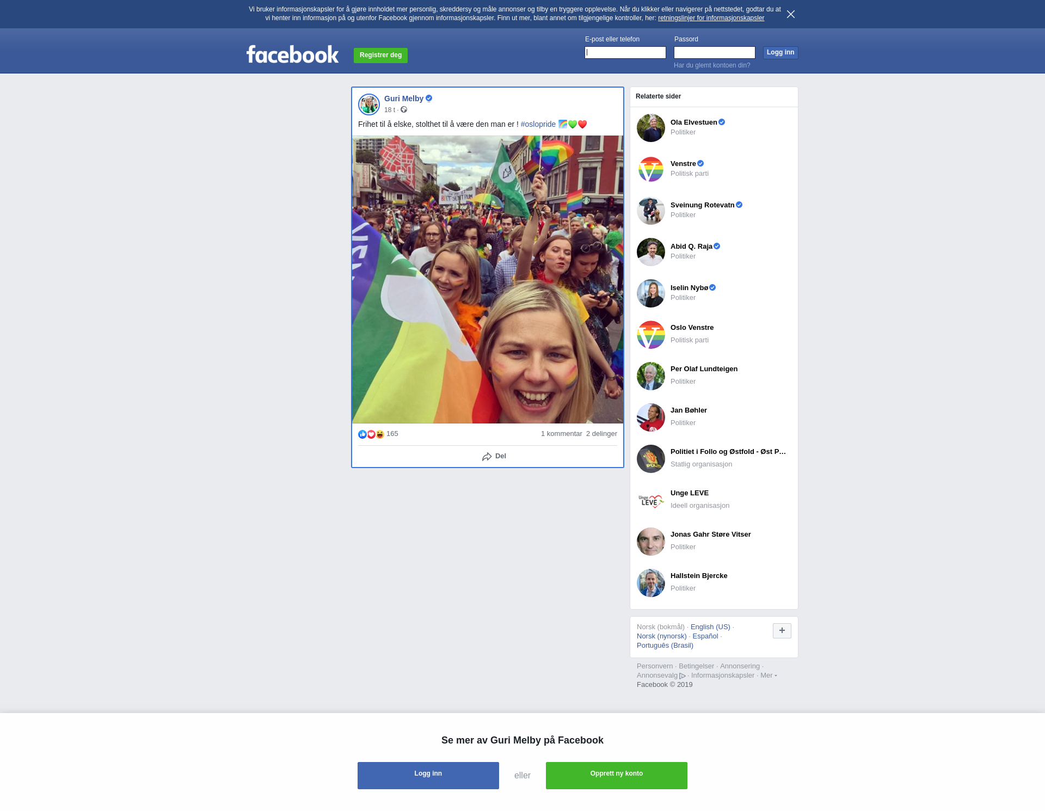Open the Abid Q. Raja page link
The width and height of the screenshot is (1045, 811).
691,247
